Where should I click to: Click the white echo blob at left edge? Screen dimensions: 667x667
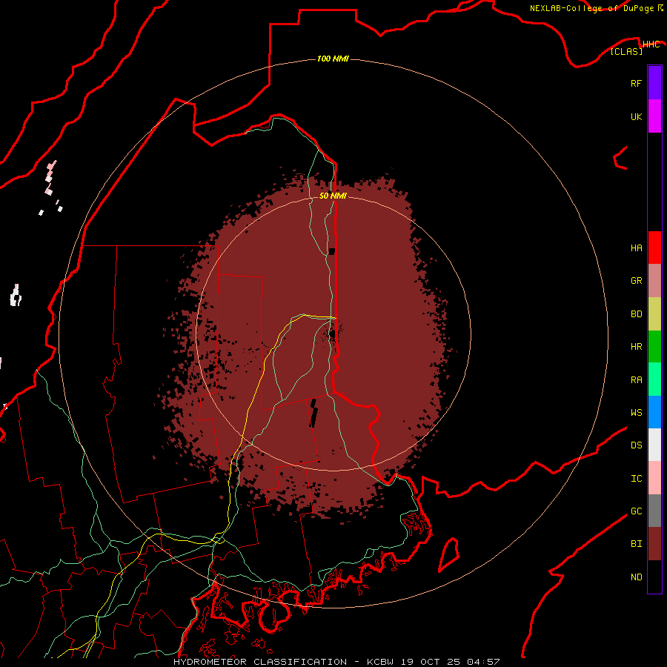pos(16,295)
